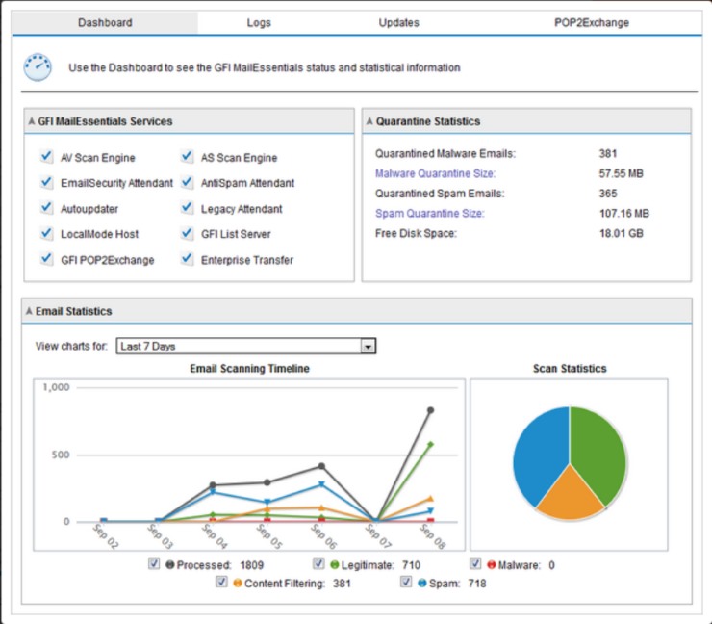Click the gray Processed legend dot
The image size is (712, 624).
(x=170, y=565)
